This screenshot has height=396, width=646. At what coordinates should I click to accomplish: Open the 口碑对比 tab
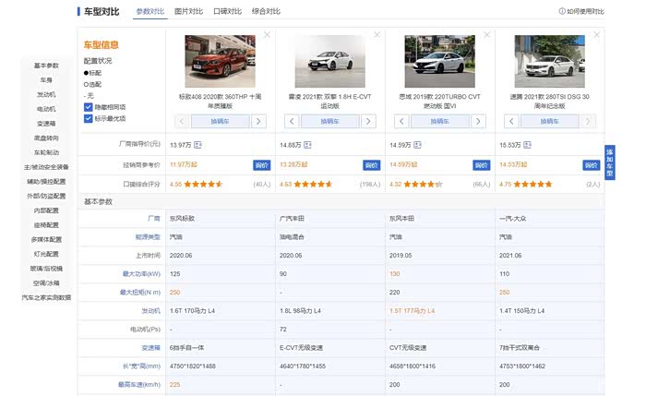(227, 11)
